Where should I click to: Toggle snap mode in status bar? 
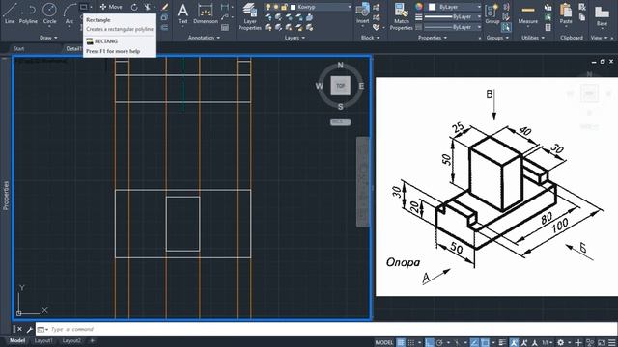[411, 343]
